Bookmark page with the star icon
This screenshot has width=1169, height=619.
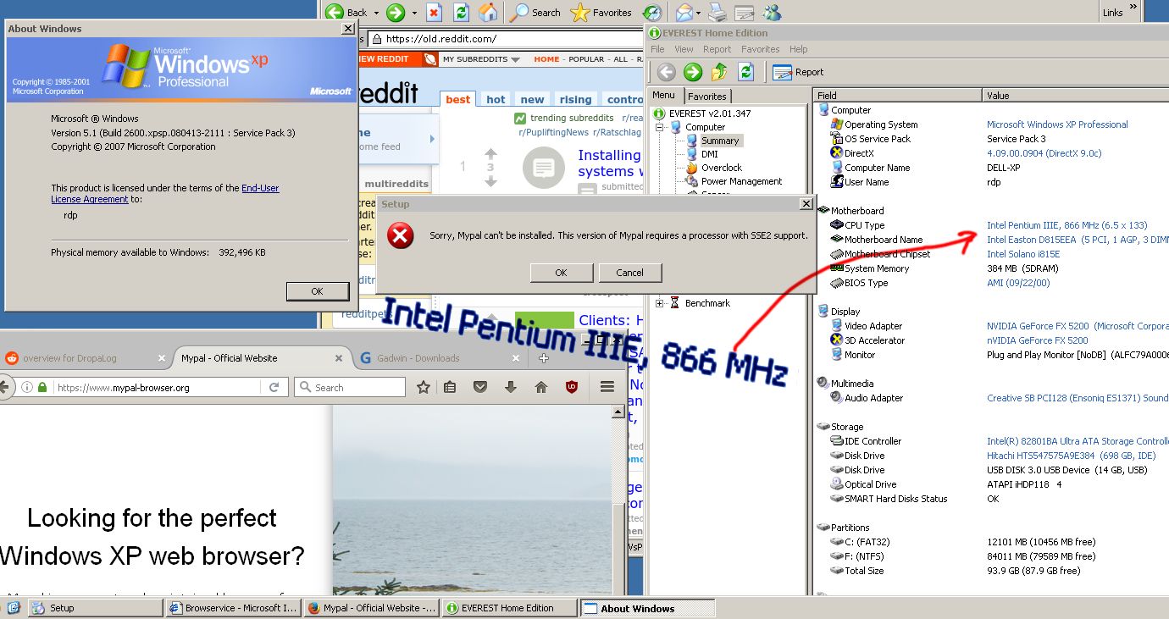coord(424,387)
